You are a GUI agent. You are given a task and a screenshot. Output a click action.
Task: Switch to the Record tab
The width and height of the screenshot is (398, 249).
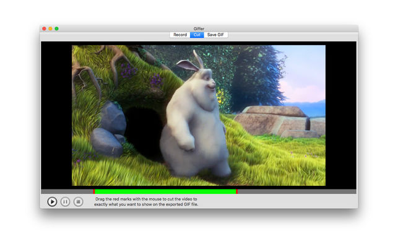(x=180, y=35)
